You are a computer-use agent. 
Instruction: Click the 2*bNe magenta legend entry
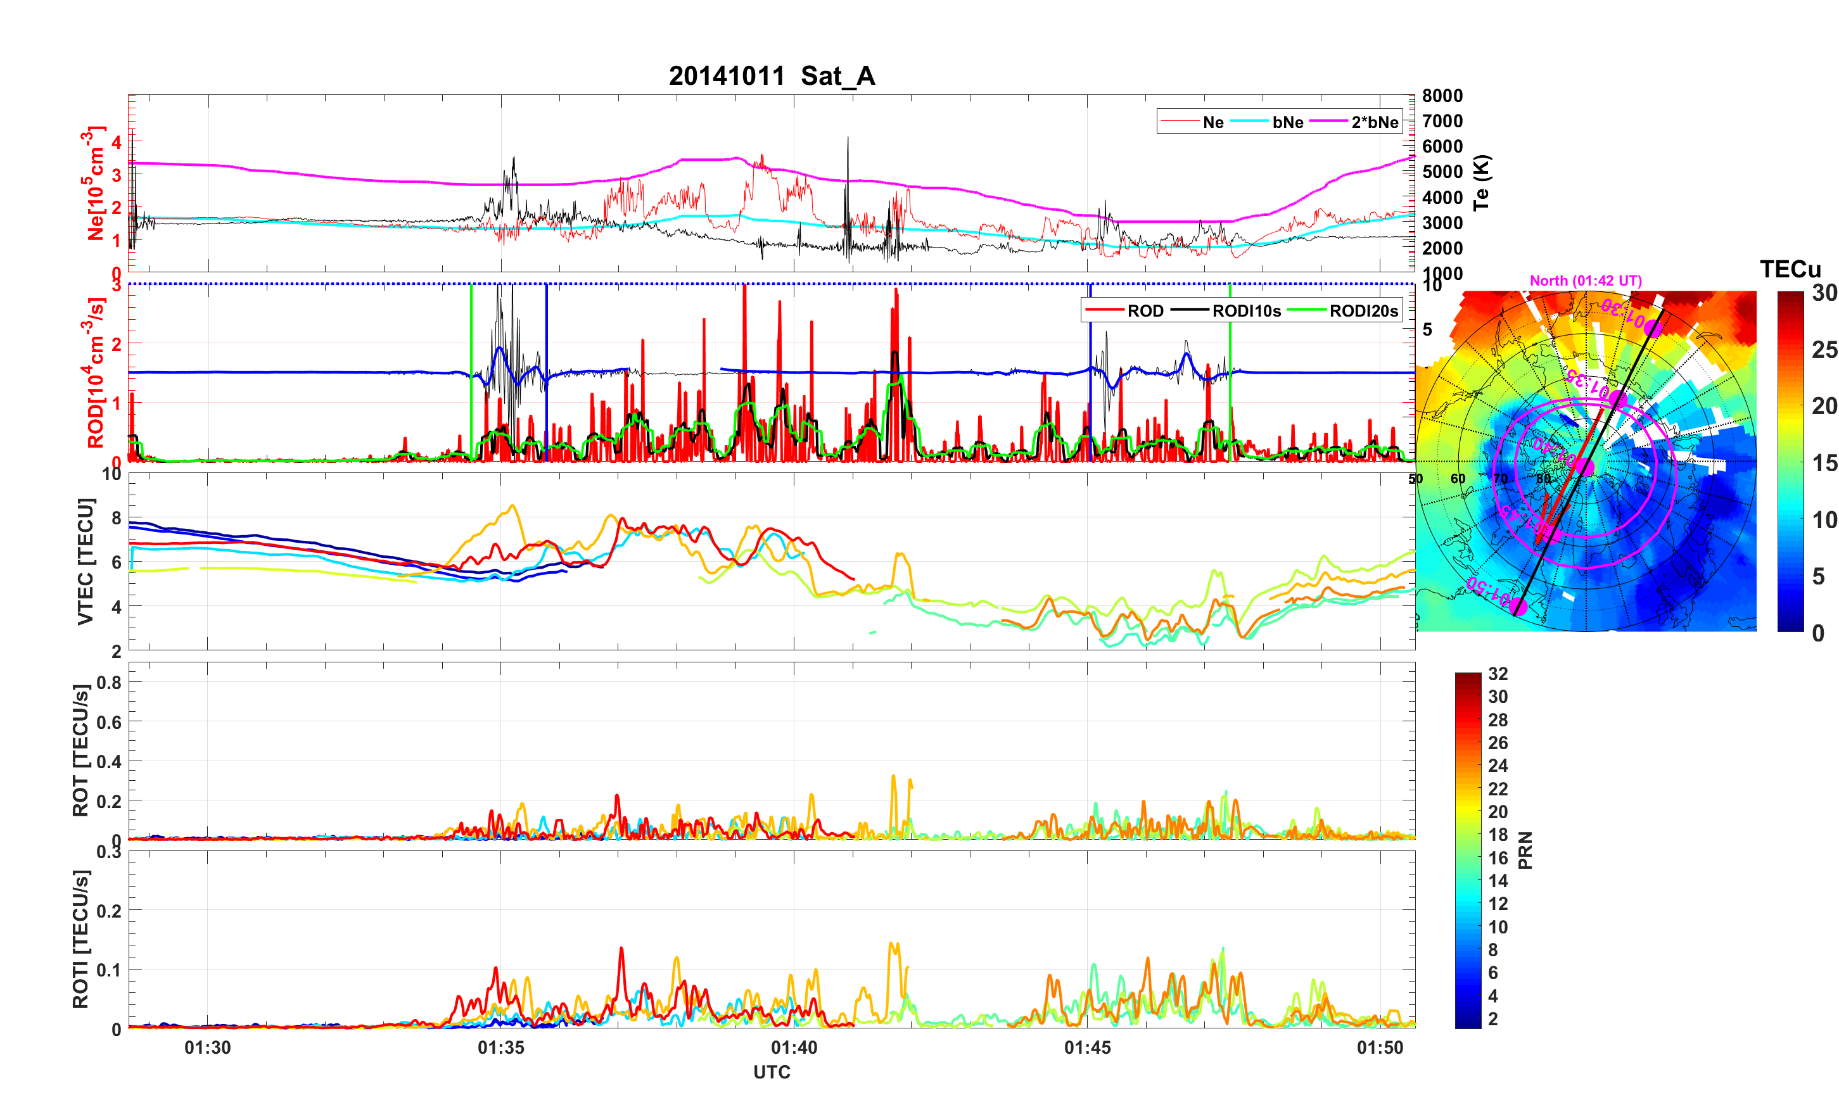(x=1374, y=122)
